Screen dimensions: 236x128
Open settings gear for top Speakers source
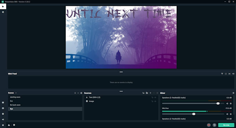[x=230, y=103]
